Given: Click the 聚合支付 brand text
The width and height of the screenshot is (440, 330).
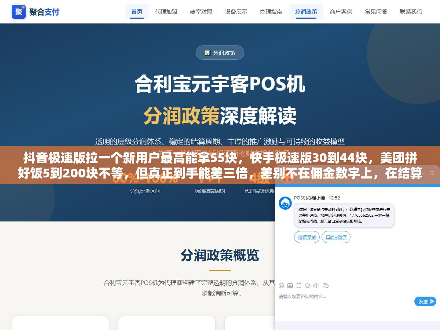Looking at the screenshot, I should (44, 12).
